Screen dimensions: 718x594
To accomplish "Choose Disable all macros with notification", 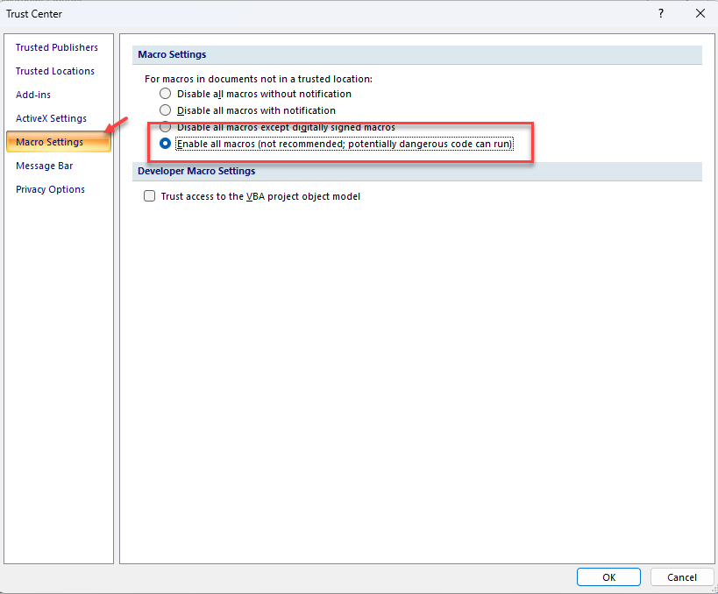I will click(166, 110).
